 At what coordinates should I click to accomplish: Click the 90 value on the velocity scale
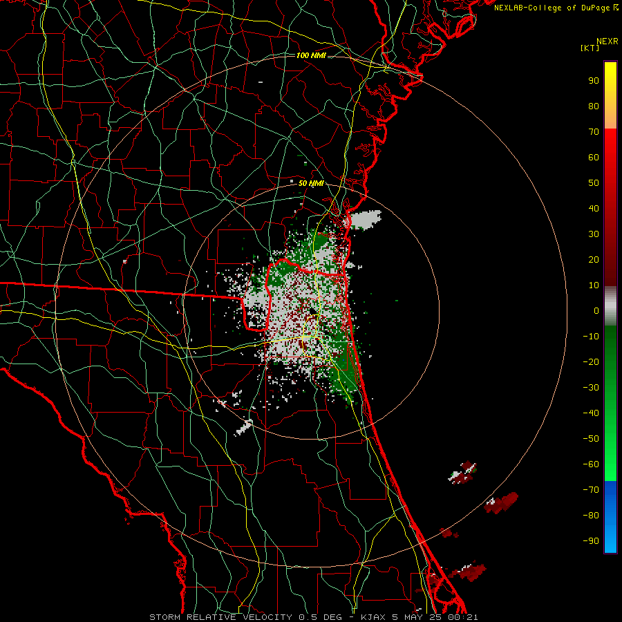coord(594,81)
